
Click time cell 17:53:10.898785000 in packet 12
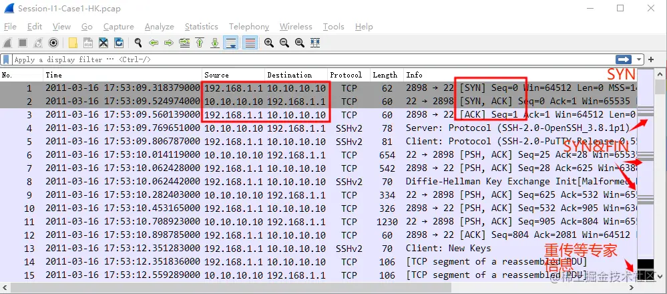click(122, 235)
